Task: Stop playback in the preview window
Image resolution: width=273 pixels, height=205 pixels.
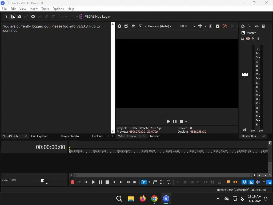Action: tap(181, 121)
